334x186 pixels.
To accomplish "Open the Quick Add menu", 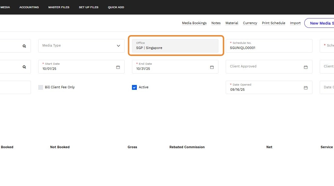I will pos(116,7).
